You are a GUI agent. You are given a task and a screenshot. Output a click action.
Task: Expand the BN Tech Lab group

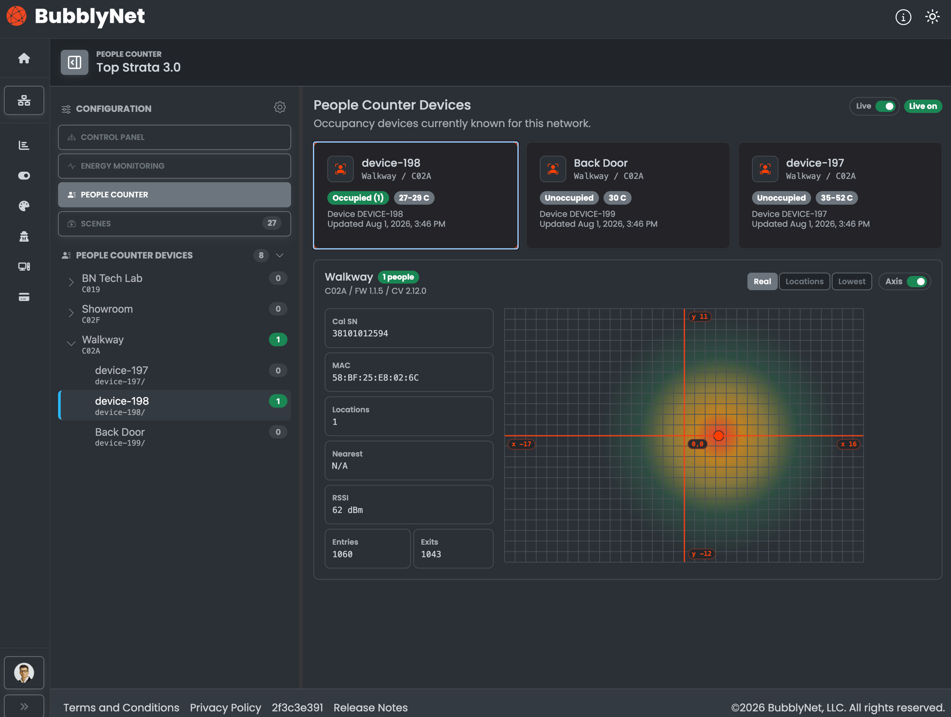(71, 282)
